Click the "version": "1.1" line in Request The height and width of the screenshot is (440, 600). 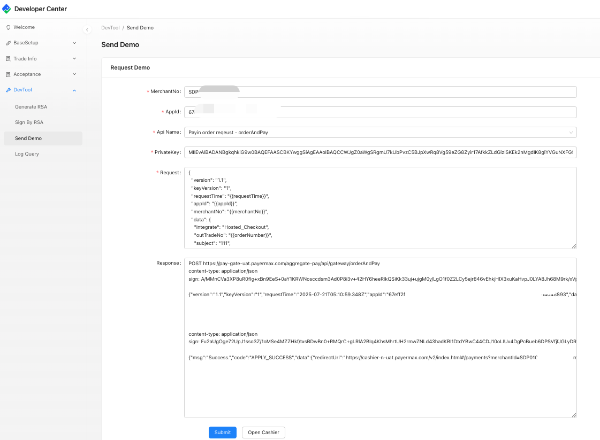(x=209, y=180)
